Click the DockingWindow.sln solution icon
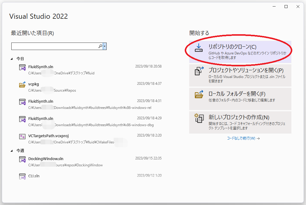 point(22,159)
